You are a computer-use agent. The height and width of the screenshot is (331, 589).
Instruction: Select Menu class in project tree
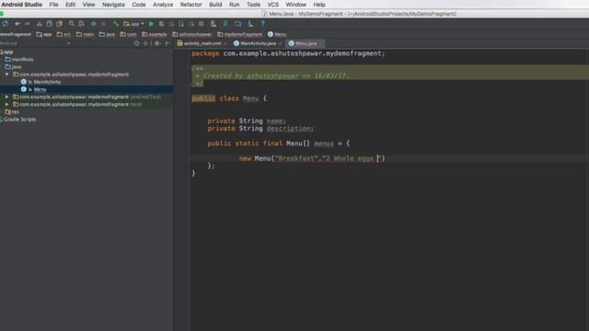click(x=34, y=89)
